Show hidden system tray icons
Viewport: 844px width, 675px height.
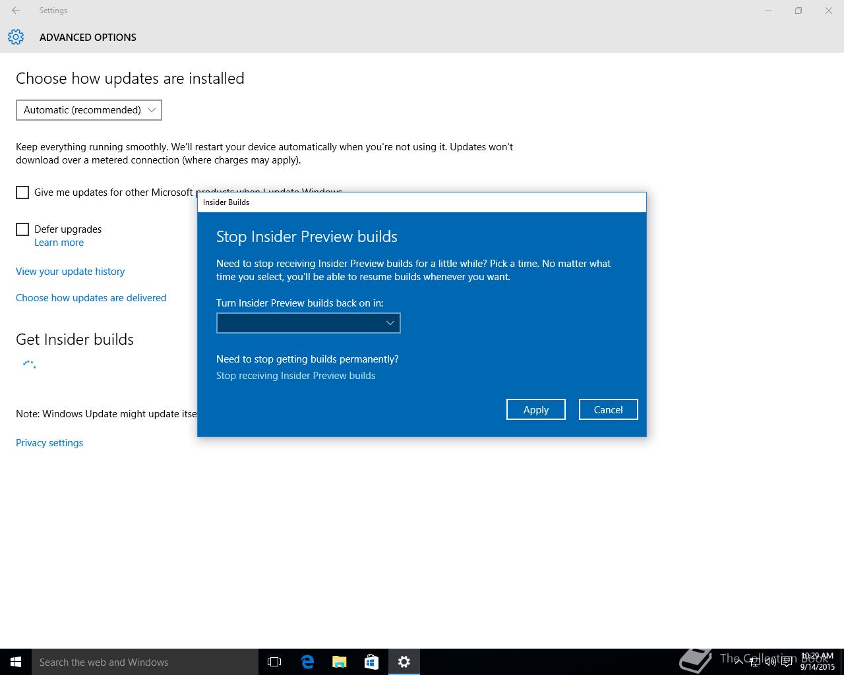[x=739, y=662]
